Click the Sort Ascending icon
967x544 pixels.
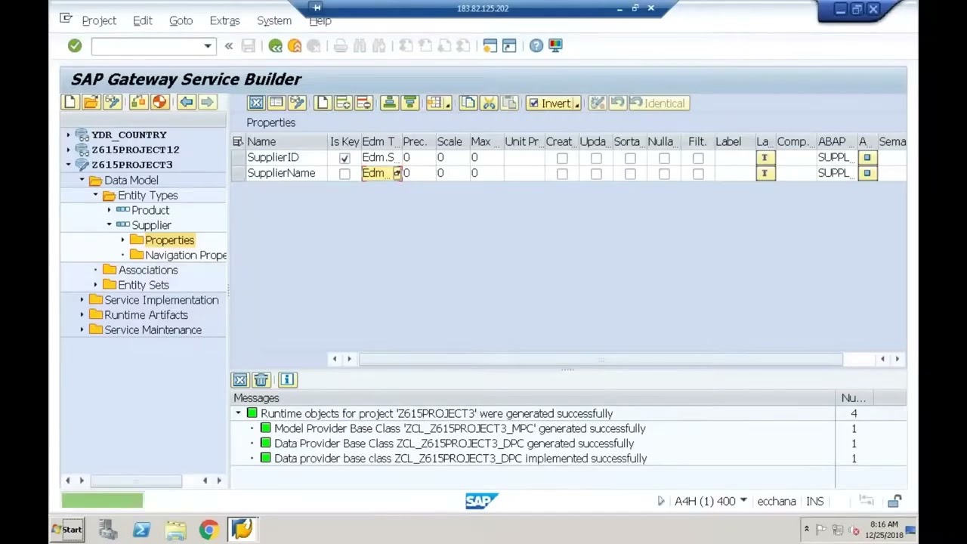pyautogui.click(x=390, y=104)
